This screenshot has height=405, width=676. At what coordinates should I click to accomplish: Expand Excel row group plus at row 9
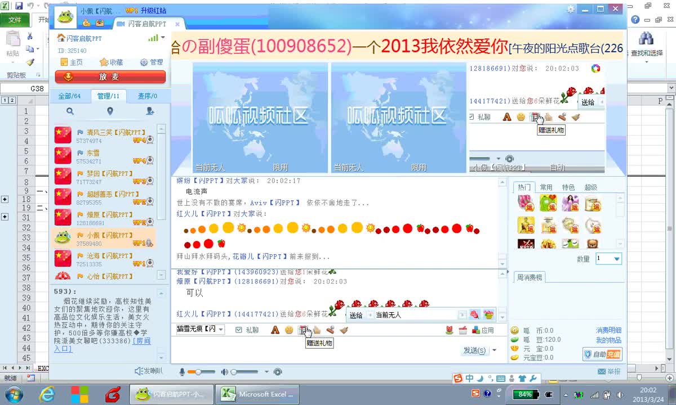click(x=5, y=199)
